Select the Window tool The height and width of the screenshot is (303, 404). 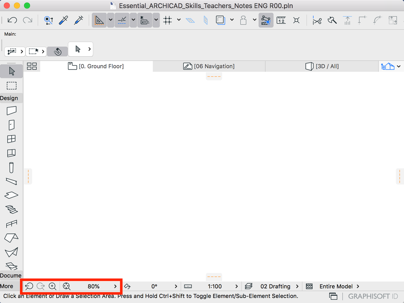(11, 139)
